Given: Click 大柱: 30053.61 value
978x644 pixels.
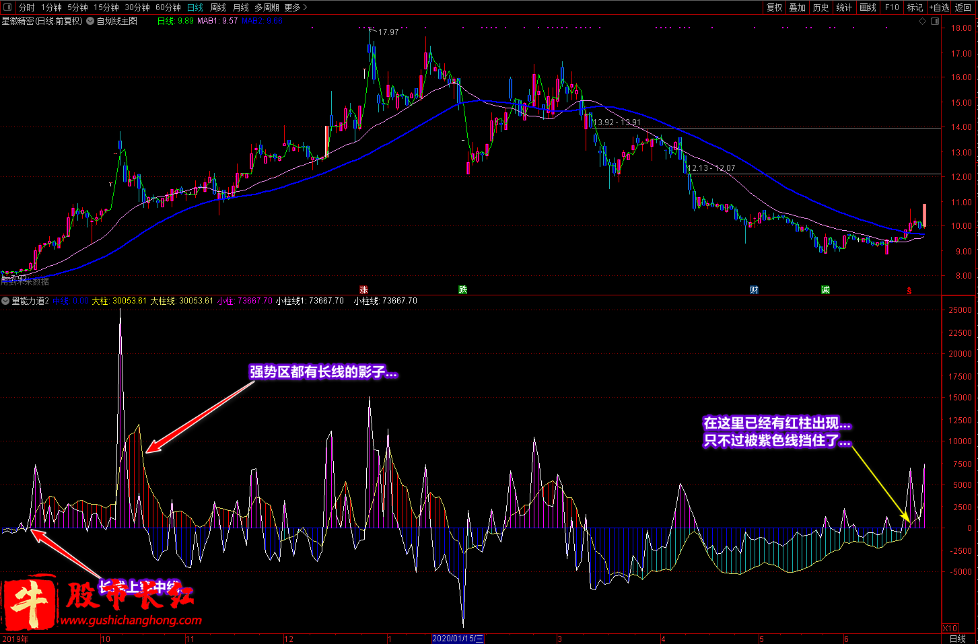Looking at the screenshot, I should (x=119, y=301).
